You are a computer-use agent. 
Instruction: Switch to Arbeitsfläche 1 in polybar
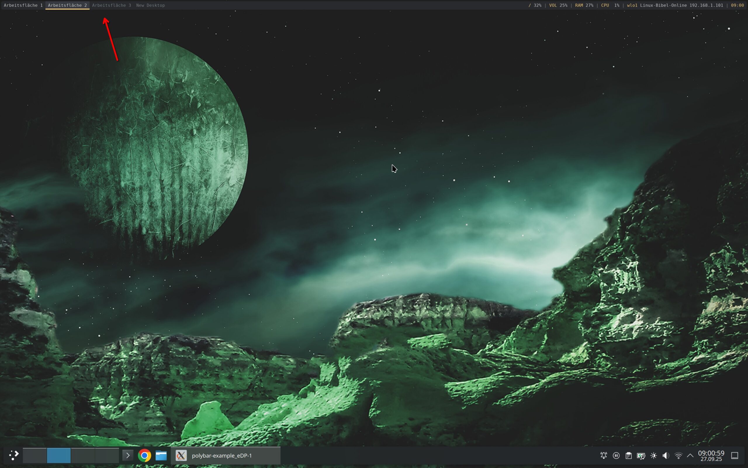click(23, 5)
